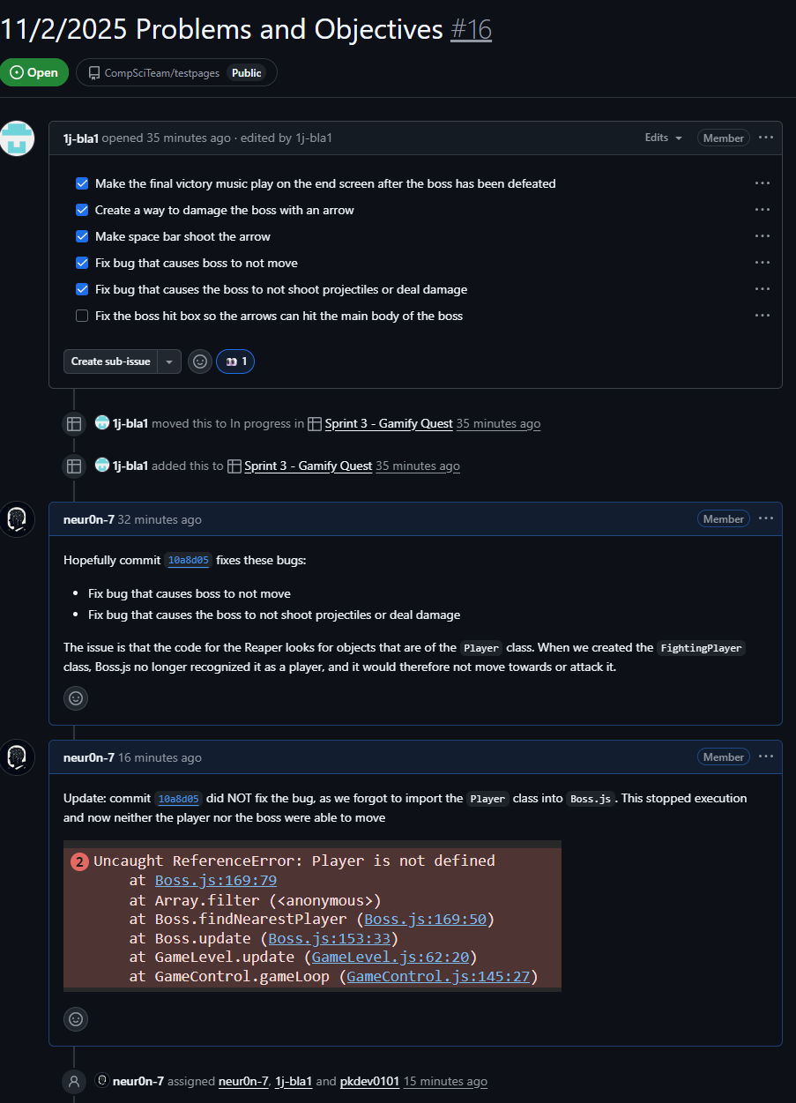Click 1j-bla1's profile avatar
The height and width of the screenshot is (1103, 796).
point(18,138)
